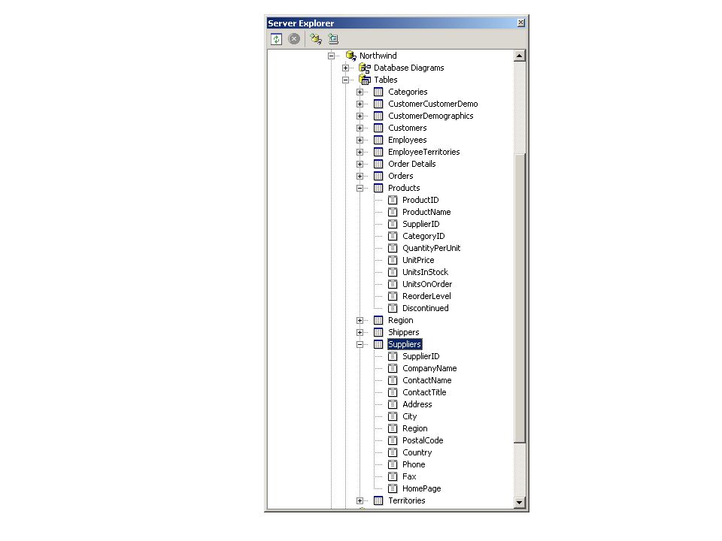
Task: Select the Employees table label
Action: click(408, 140)
